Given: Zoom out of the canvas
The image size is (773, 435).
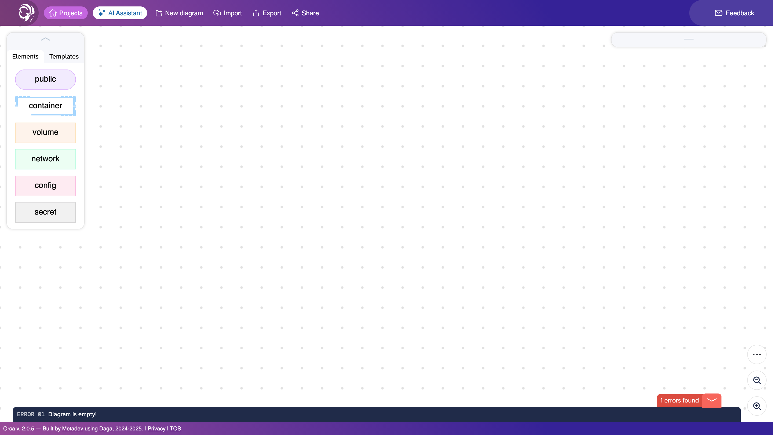Looking at the screenshot, I should [x=757, y=380].
